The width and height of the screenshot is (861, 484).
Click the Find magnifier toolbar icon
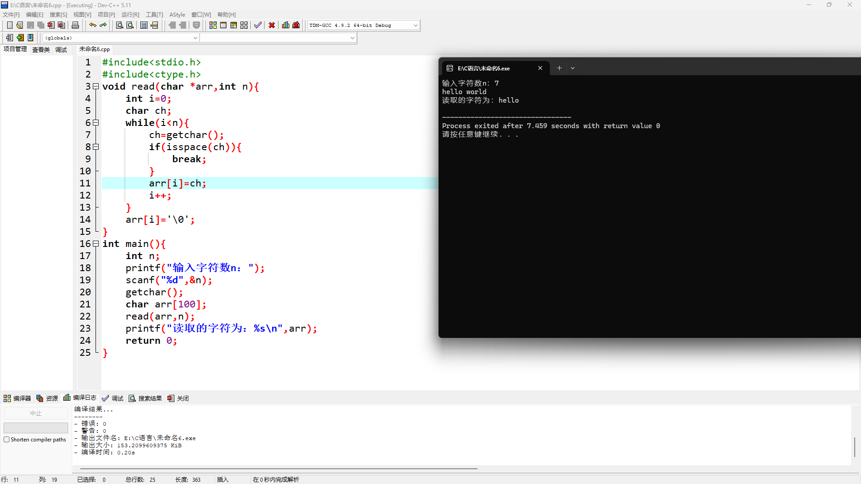pos(119,25)
